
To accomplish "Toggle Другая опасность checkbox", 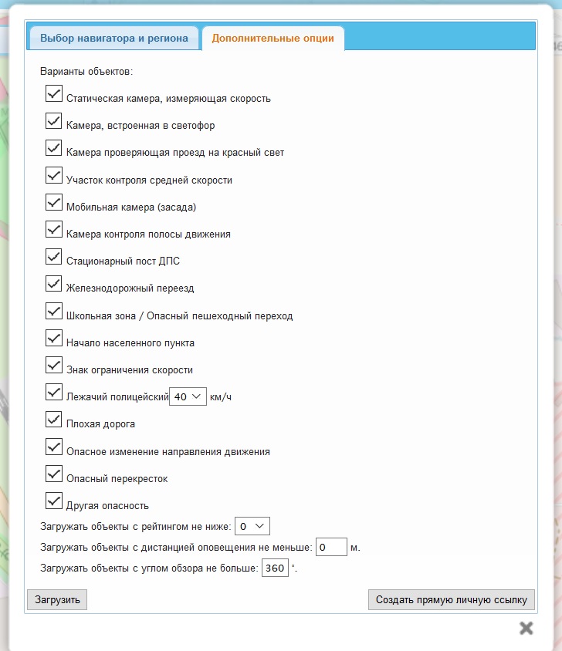I will pos(54,501).
